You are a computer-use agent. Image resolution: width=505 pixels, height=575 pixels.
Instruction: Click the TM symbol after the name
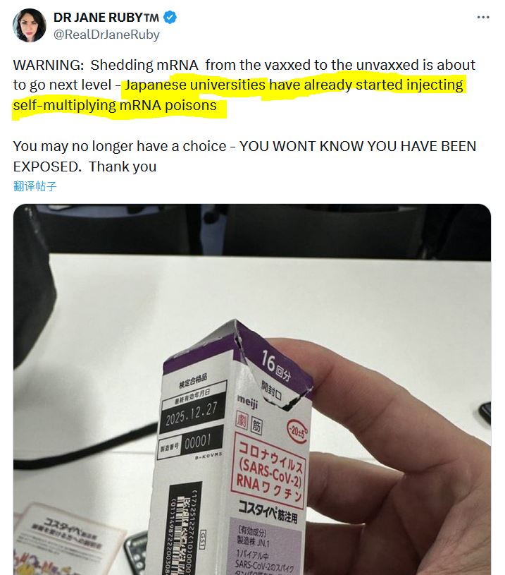(x=151, y=18)
